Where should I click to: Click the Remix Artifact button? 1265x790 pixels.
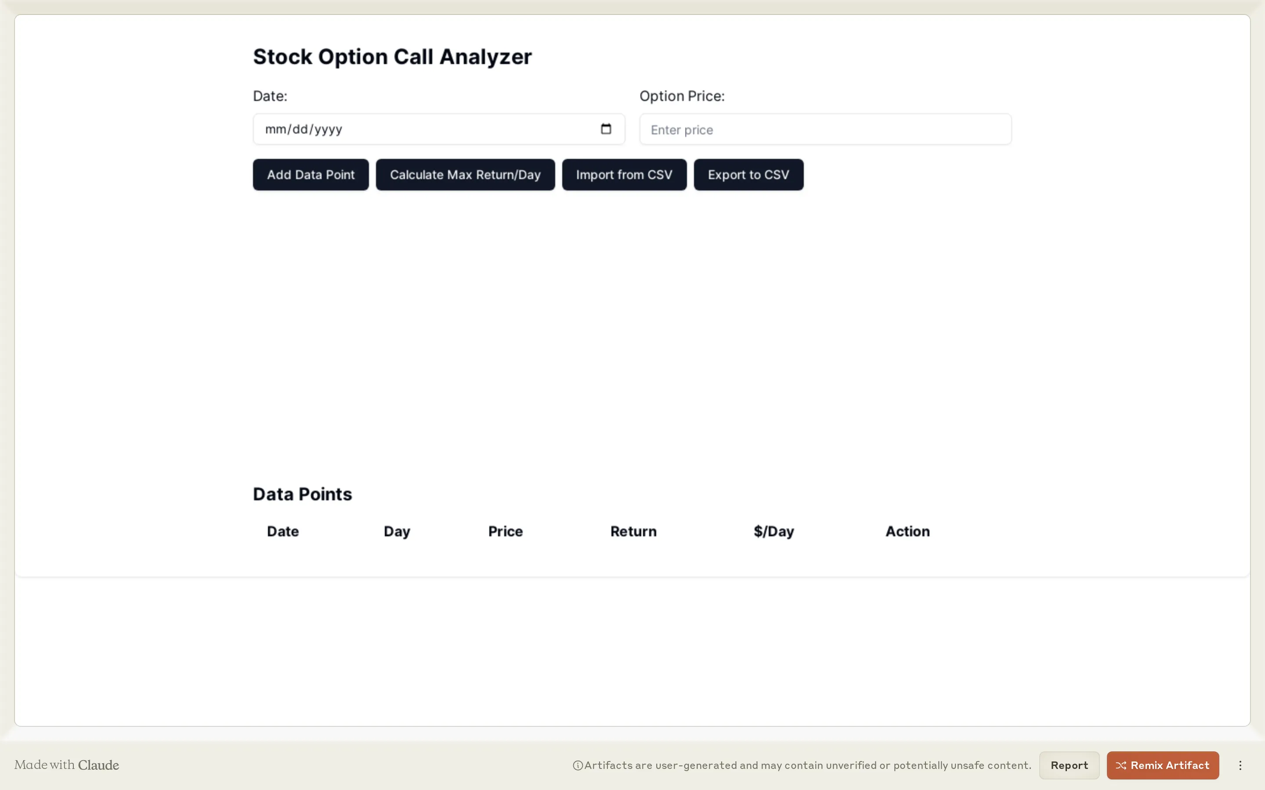pos(1163,765)
